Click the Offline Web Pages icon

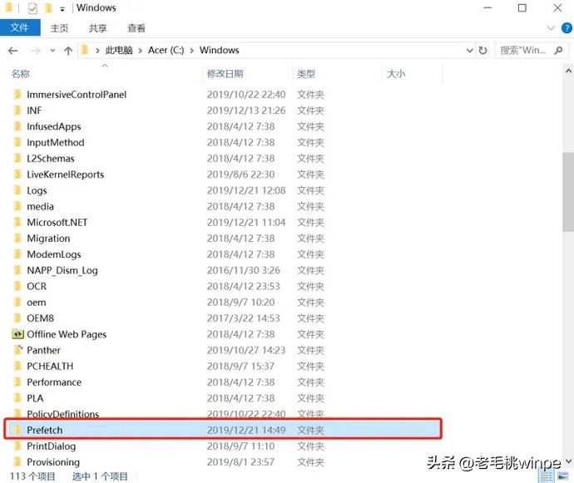[x=18, y=334]
